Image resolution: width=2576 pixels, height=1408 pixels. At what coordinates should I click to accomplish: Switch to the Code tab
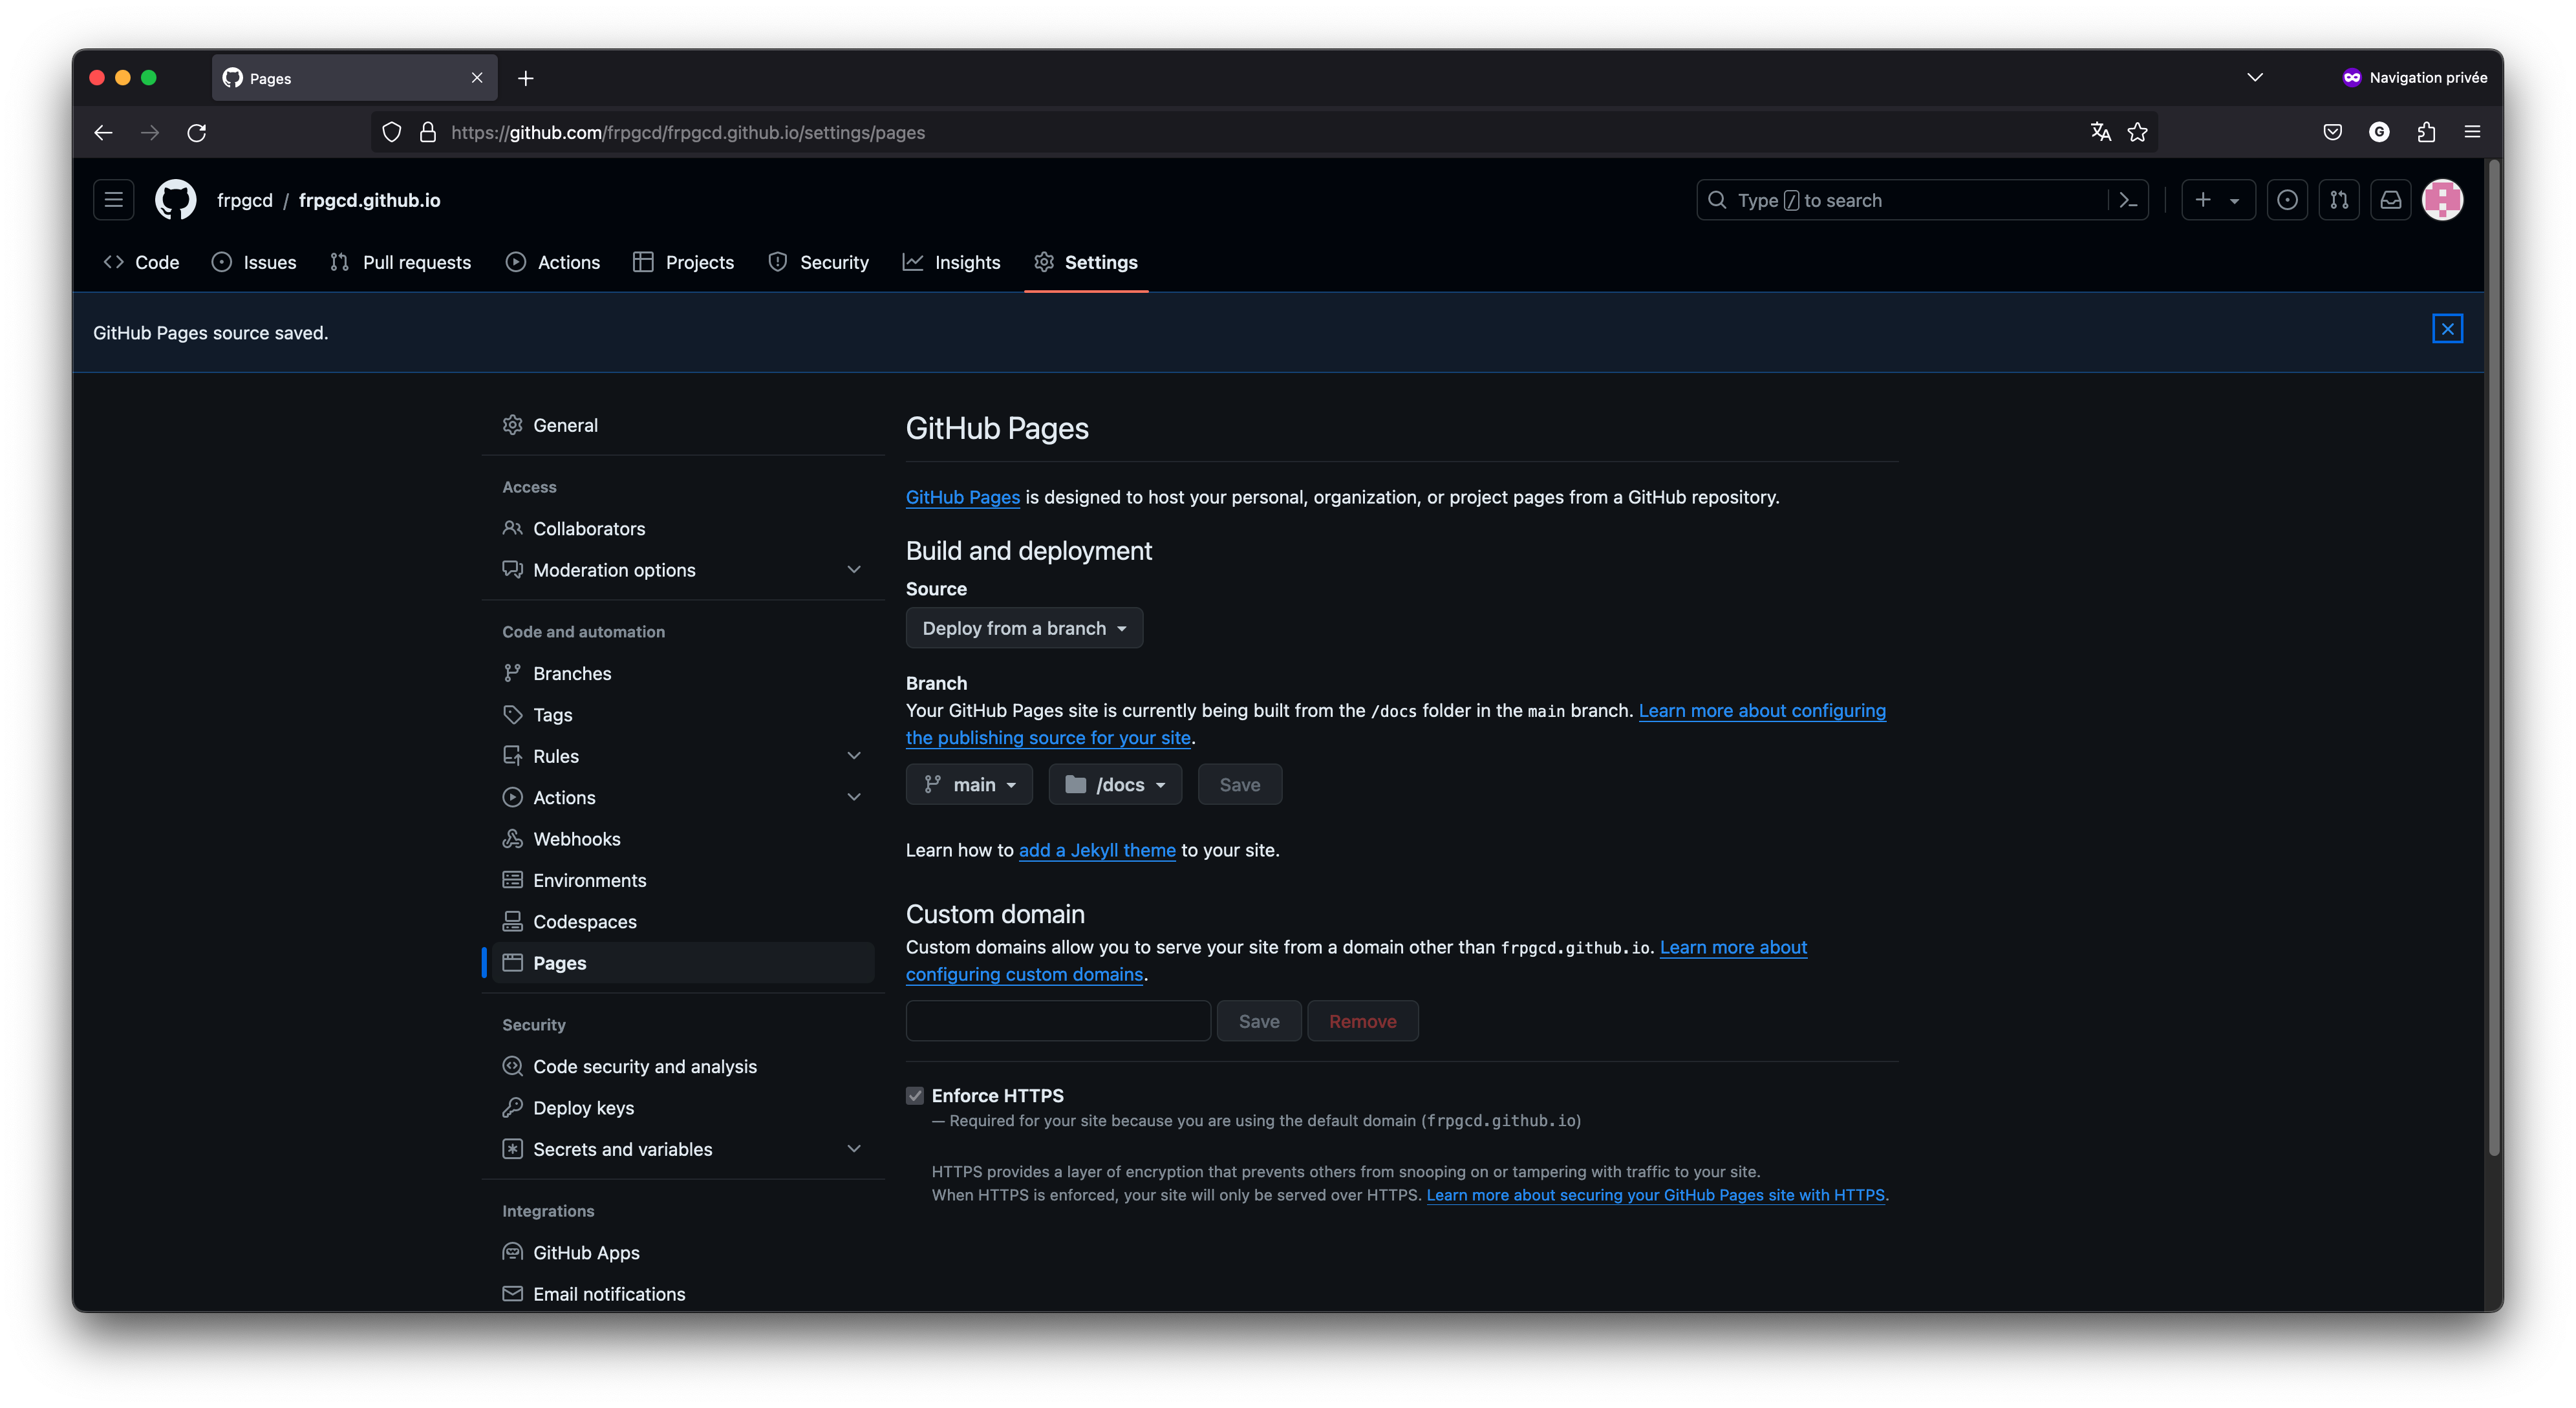[x=141, y=262]
